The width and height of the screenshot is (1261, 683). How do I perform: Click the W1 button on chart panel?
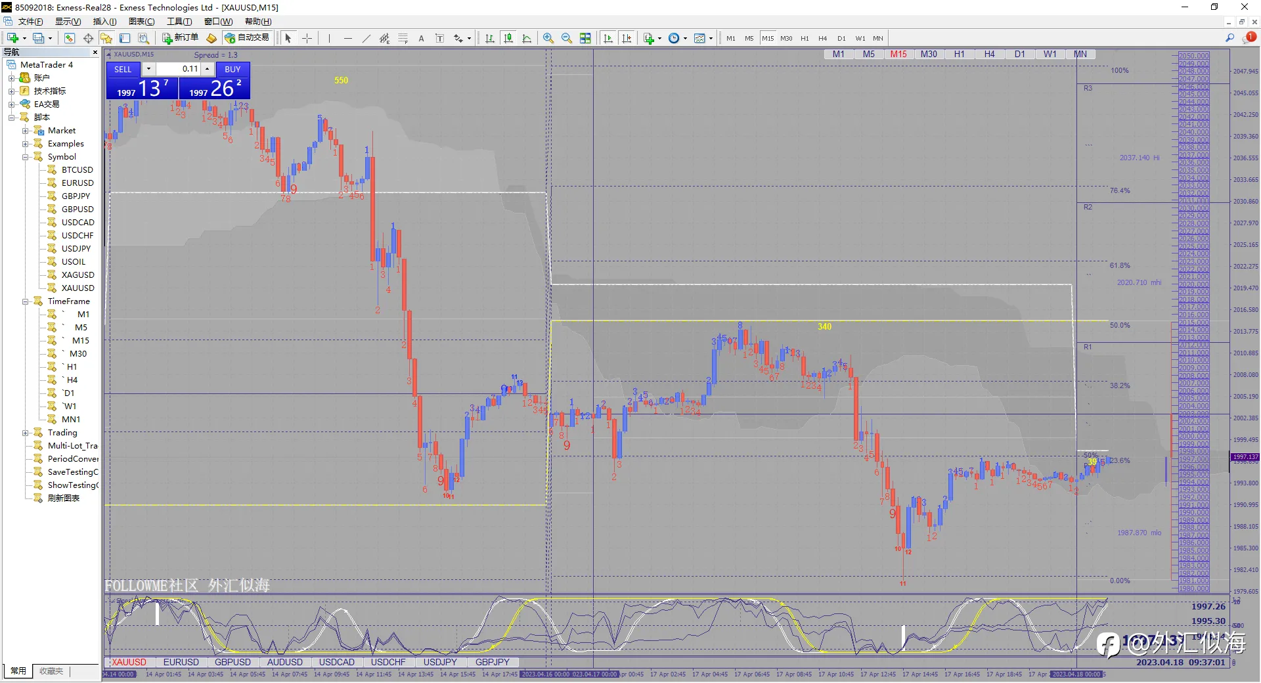(1050, 54)
